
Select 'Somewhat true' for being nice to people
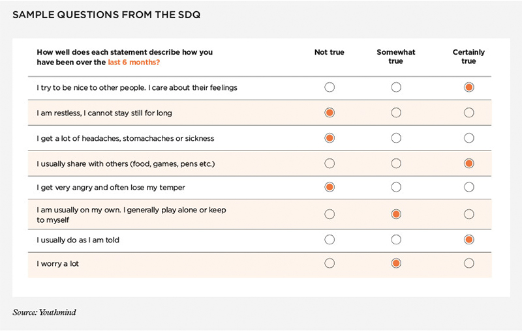click(396, 87)
